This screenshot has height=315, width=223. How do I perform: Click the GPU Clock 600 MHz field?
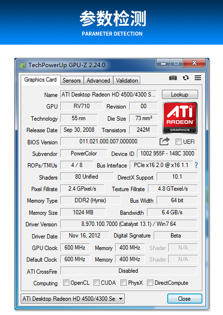[x=75, y=247]
